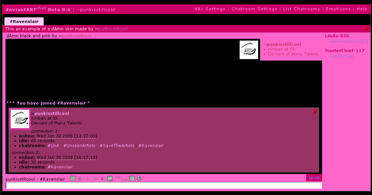The width and height of the screenshot is (372, 195).
Task: Open the Emoticons menu
Action: click(x=338, y=9)
